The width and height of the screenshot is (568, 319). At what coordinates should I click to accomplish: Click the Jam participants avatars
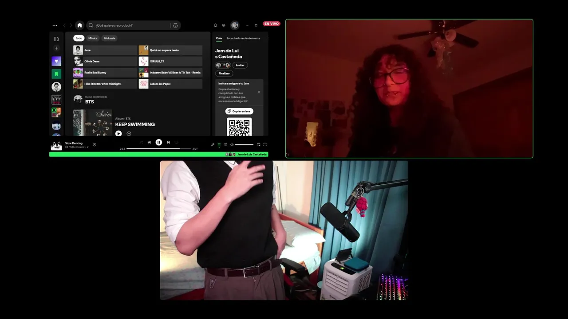tap(223, 65)
